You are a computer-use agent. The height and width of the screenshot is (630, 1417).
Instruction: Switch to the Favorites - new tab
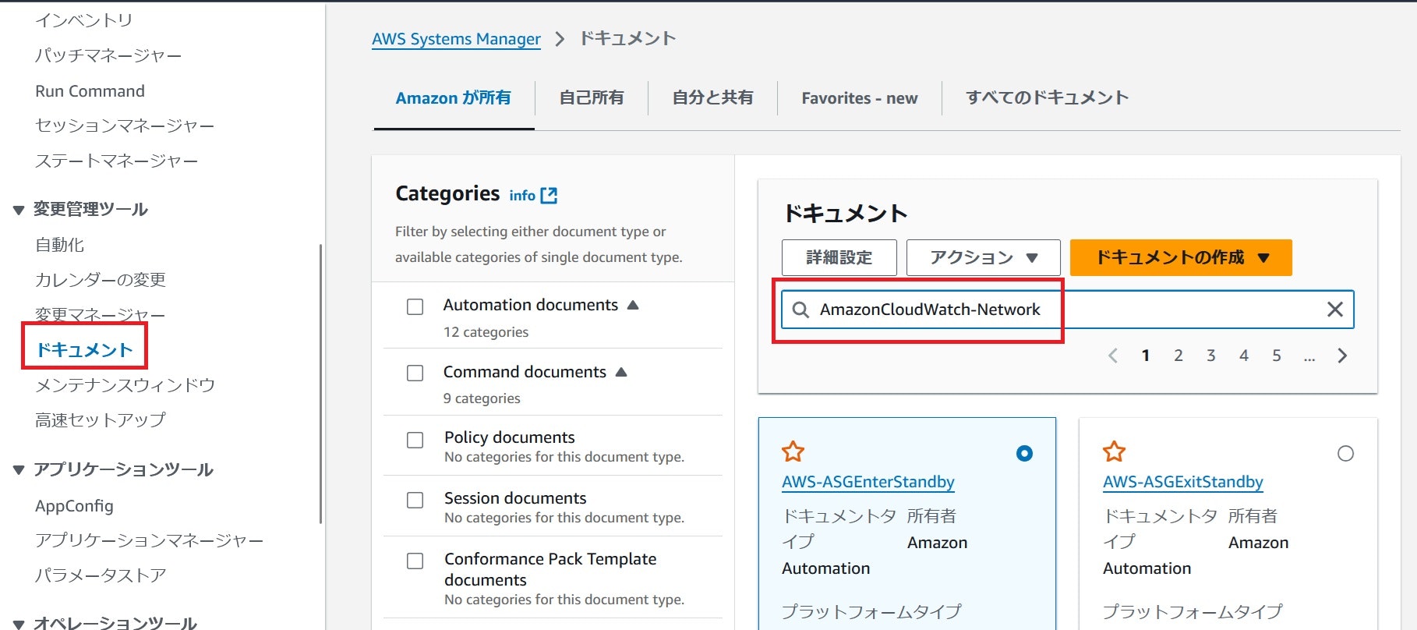click(x=860, y=98)
